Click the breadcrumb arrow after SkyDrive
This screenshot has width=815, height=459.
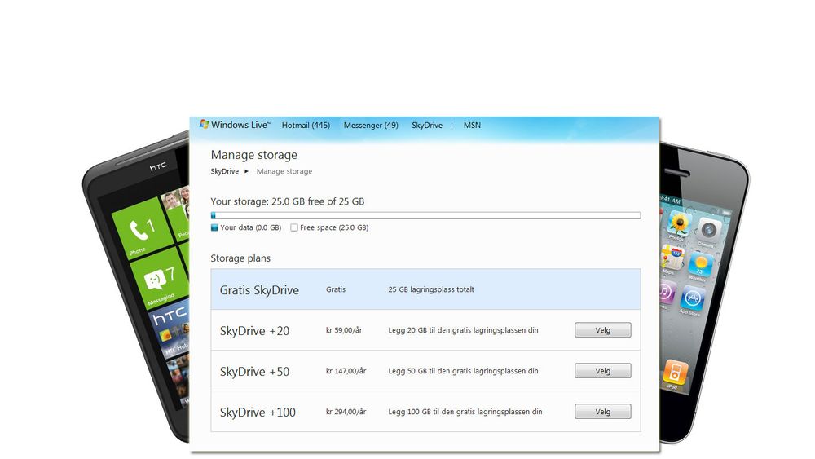click(x=246, y=171)
